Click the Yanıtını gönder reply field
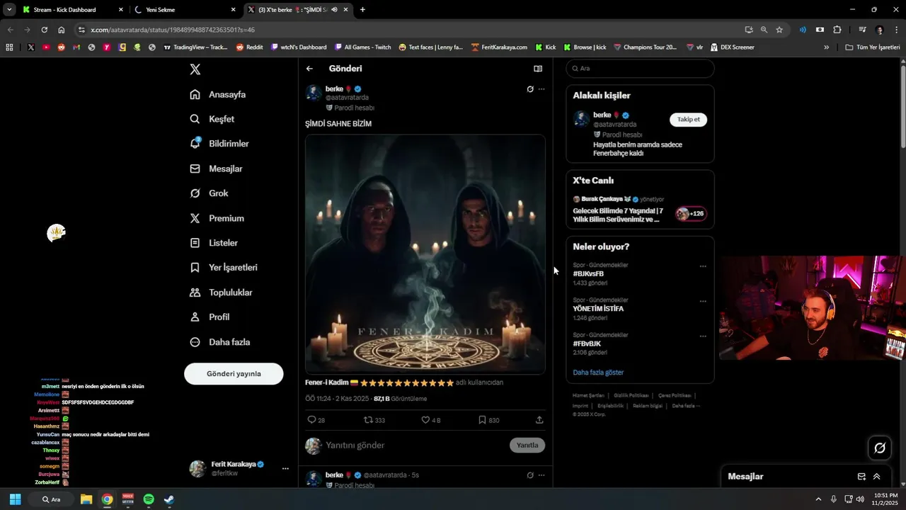906x510 pixels. pos(414,446)
